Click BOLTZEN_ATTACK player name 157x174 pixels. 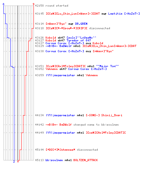85,160
